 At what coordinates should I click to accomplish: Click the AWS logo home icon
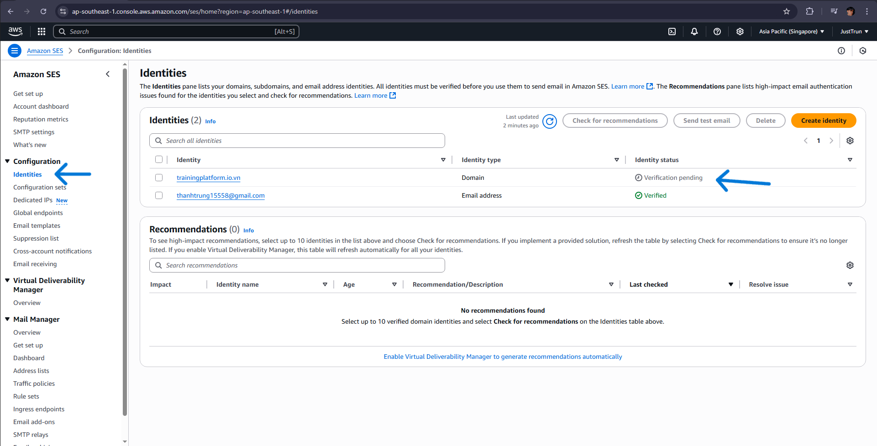pos(15,31)
